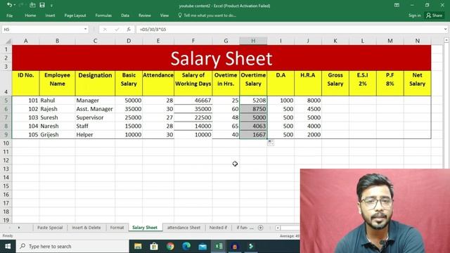Click the Salary Sheet title cell
The image size is (450, 253).
tap(221, 58)
